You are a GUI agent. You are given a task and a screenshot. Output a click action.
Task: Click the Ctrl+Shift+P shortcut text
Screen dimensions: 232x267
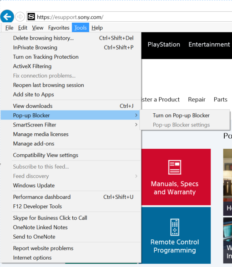(x=119, y=47)
